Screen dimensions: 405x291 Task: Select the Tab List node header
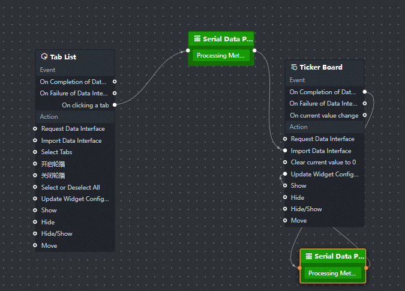click(75, 57)
